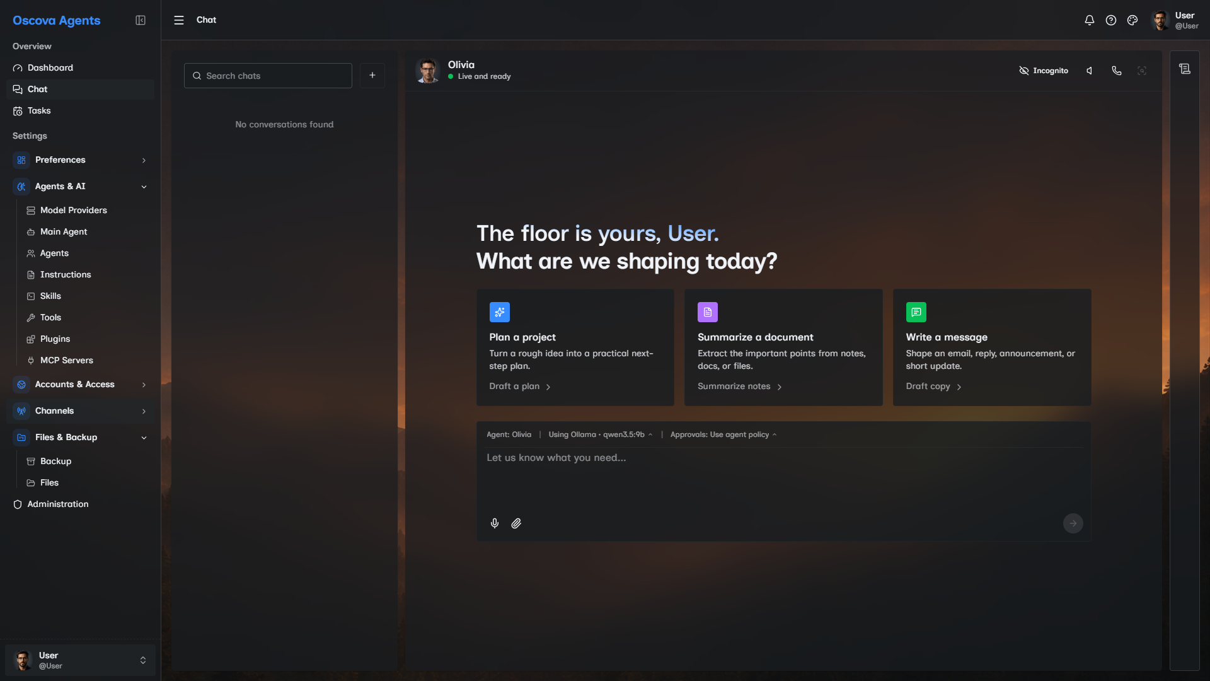
Task: Expand the Accounts & Access section
Action: [x=80, y=385]
